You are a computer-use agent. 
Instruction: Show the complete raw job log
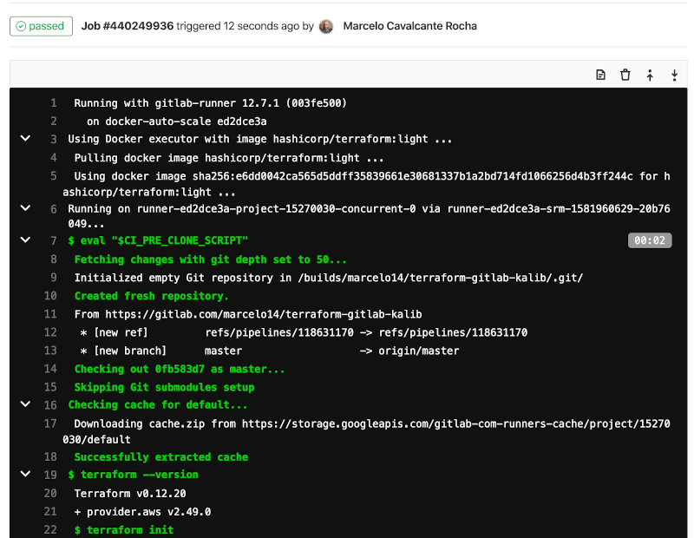click(x=599, y=75)
